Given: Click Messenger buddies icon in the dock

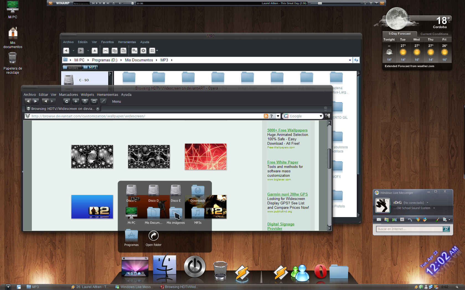Looking at the screenshot, I should pos(300,273).
